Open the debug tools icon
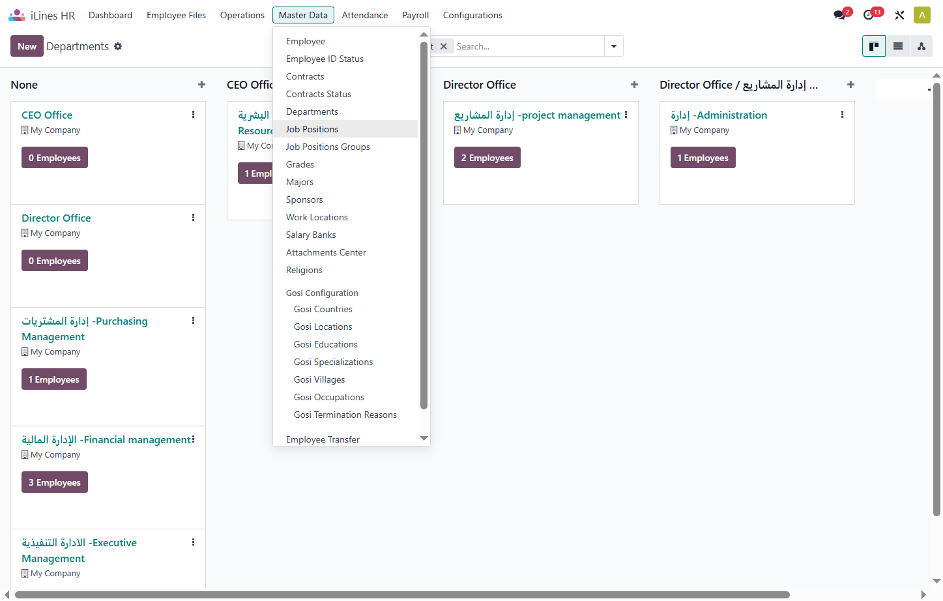This screenshot has width=943, height=601. tap(899, 15)
